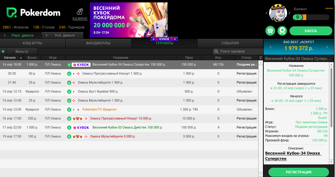
Task: Open the КЭШ ИГРЫ tab
Action: point(32,43)
